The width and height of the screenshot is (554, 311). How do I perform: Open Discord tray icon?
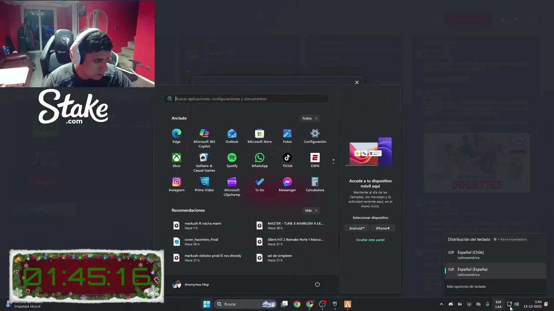[x=451, y=304]
